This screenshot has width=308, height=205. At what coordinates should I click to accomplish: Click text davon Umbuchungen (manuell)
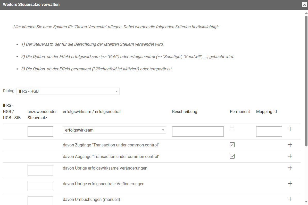point(91,200)
